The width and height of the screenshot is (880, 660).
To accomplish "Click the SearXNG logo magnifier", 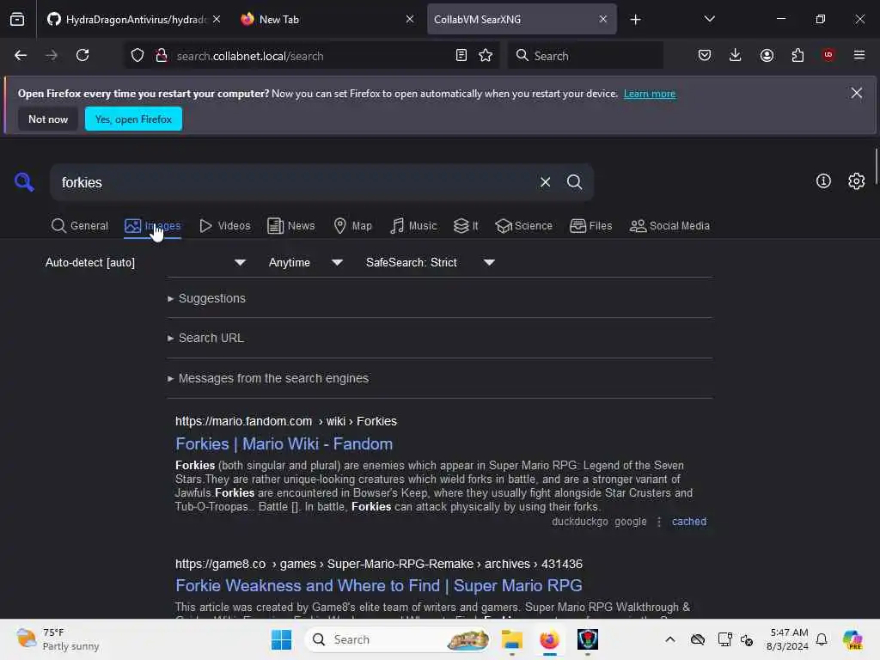I will point(24,182).
